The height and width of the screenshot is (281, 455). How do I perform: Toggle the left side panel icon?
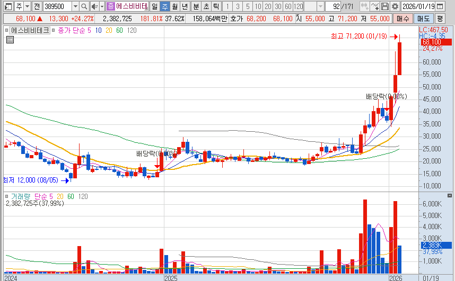click(8, 6)
